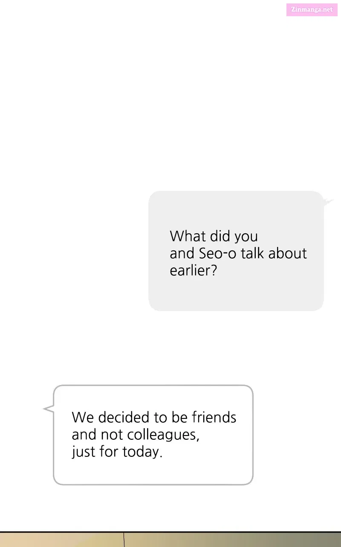Click the white bubble's pointed tail on left
This screenshot has height=547, width=341.
48,409
